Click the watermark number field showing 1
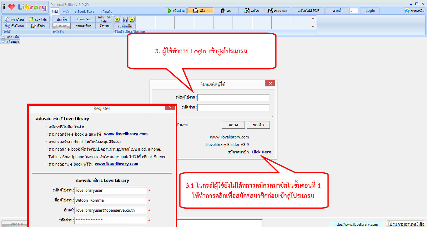The image size is (427, 227). click(354, 11)
